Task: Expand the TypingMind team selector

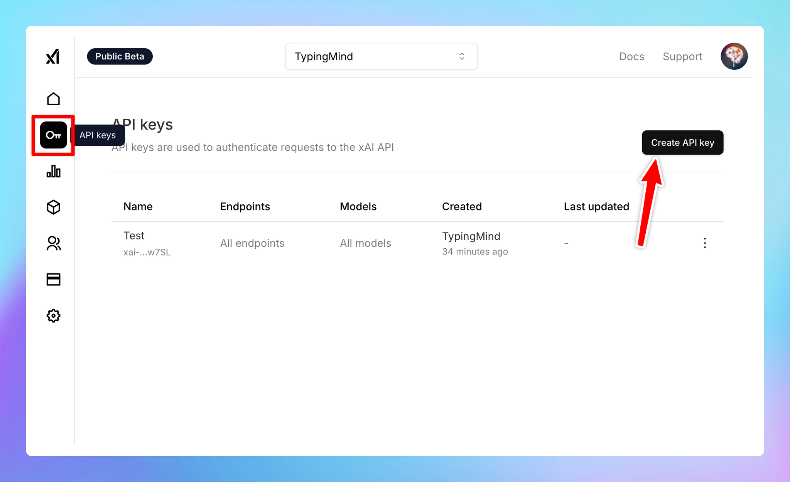Action: coord(381,56)
